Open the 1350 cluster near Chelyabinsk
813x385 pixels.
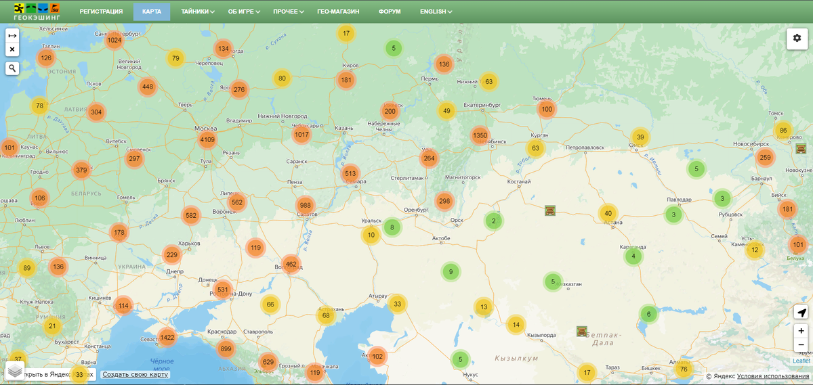coord(480,136)
